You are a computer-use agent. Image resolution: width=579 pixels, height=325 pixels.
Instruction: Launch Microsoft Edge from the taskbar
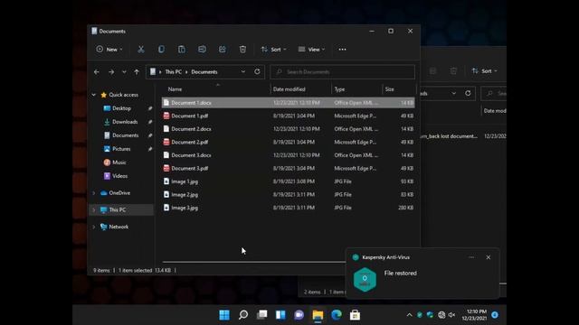(x=337, y=315)
